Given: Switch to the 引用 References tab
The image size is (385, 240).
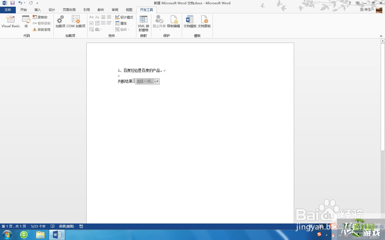Looking at the screenshot, I should pyautogui.click(x=87, y=10).
